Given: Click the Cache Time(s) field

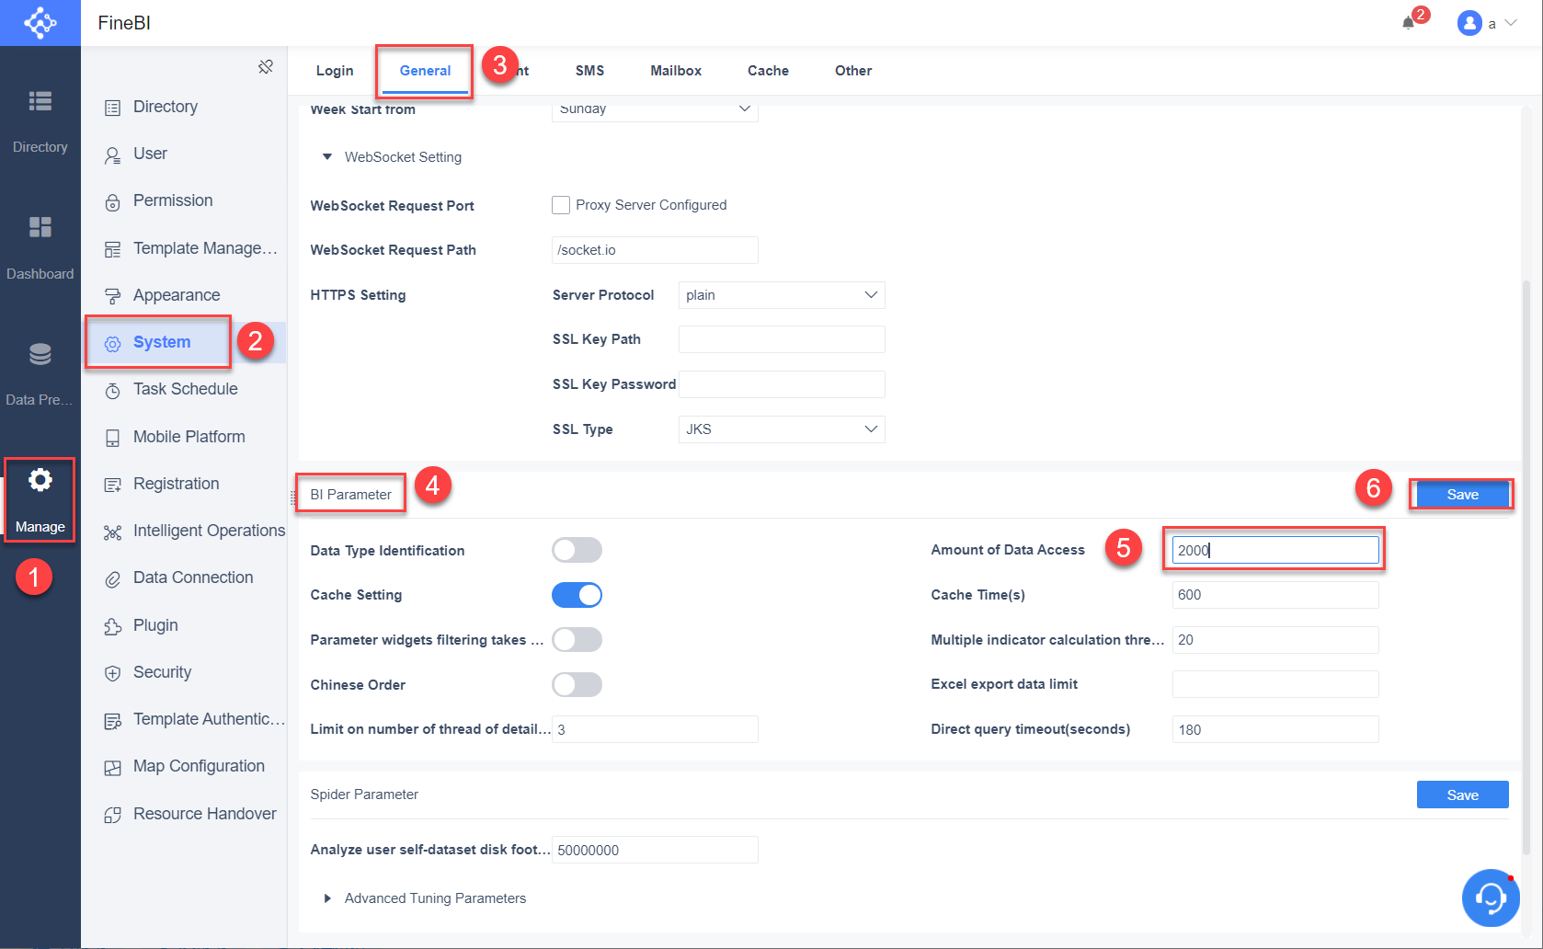Looking at the screenshot, I should 1275,595.
